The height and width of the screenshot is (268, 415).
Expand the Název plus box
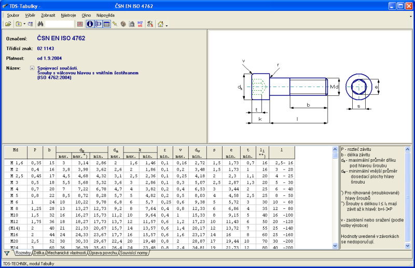coord(32,68)
